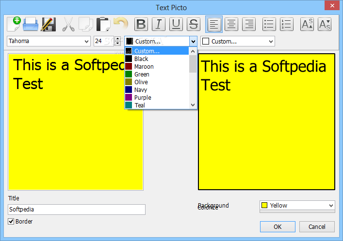The height and width of the screenshot is (241, 343).
Task: Click the OK button
Action: coord(278,226)
